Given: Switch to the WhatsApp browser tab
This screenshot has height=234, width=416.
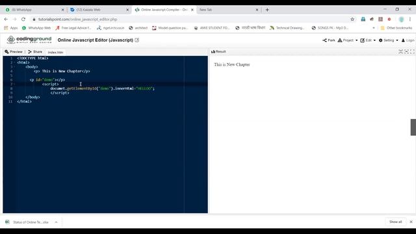Looking at the screenshot, I should pyautogui.click(x=34, y=10).
